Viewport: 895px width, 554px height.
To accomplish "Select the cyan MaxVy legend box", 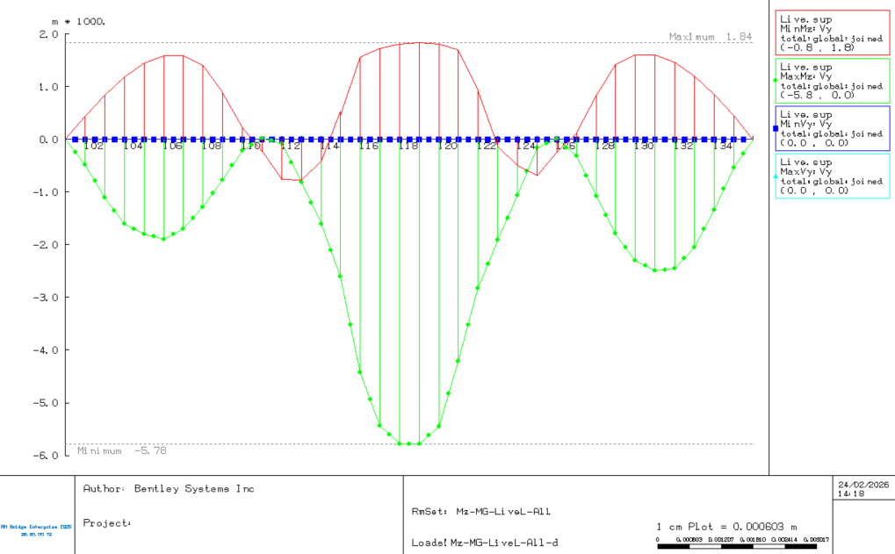I will click(833, 176).
